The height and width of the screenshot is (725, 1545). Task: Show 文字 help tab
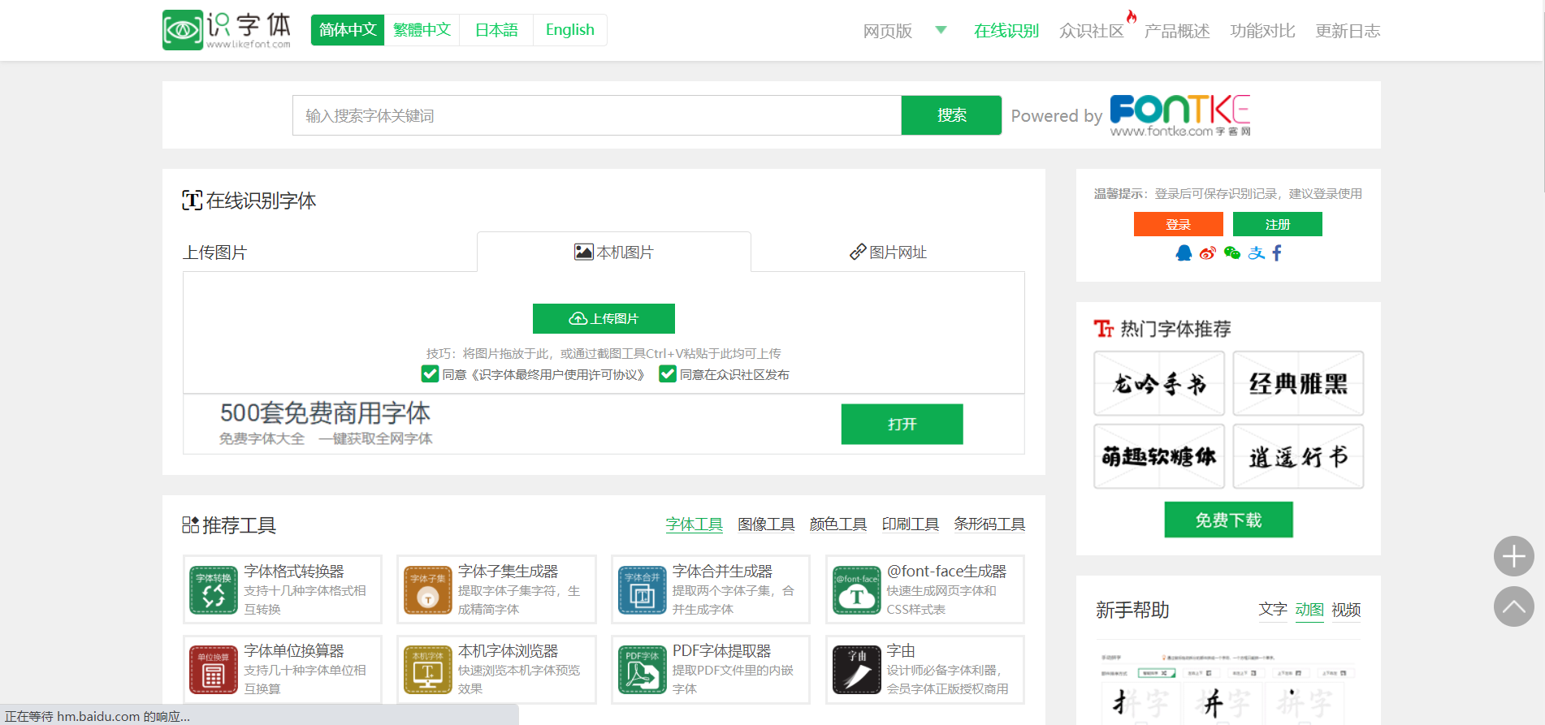point(1273,610)
